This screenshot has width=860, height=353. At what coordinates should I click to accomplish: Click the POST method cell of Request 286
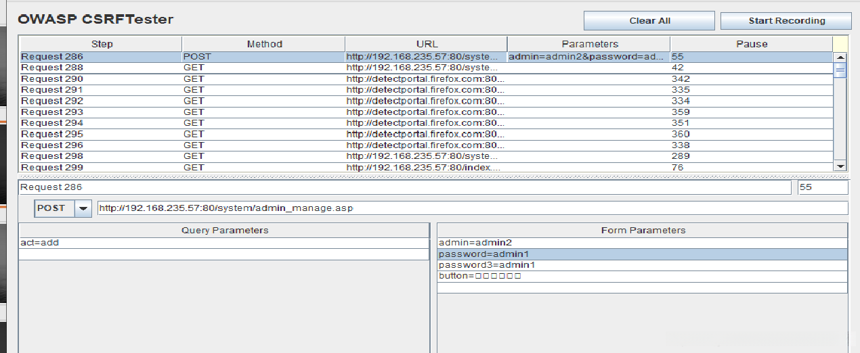coord(263,57)
